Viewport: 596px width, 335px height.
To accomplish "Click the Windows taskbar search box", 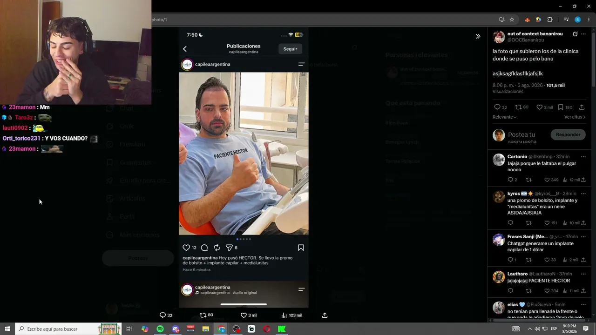I will pos(68,329).
